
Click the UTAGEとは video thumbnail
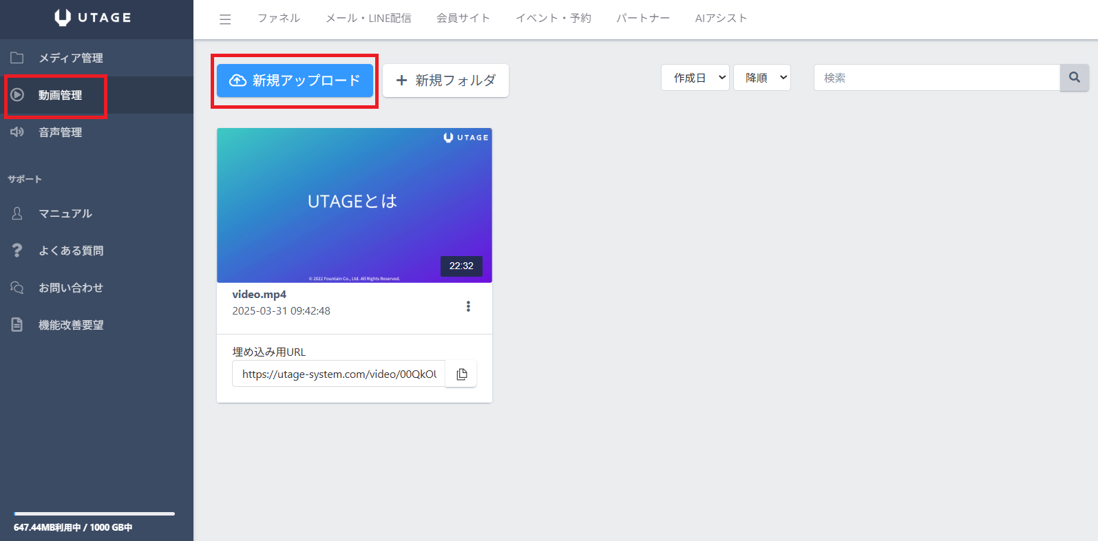point(354,204)
